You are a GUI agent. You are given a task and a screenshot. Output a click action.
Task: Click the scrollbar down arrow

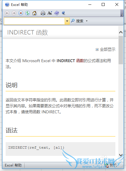[x=121, y=155]
